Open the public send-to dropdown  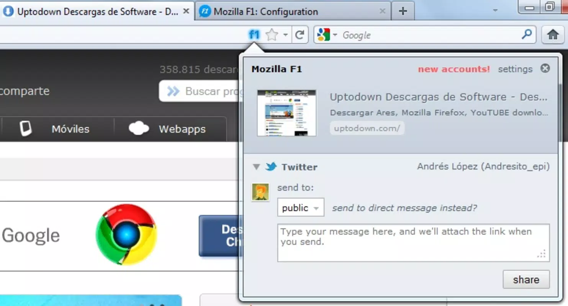coord(301,208)
